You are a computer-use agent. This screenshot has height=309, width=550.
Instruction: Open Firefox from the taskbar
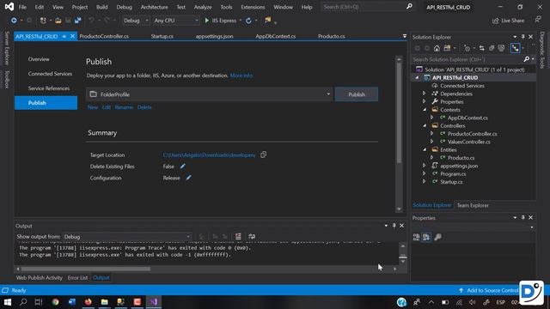pos(88,302)
